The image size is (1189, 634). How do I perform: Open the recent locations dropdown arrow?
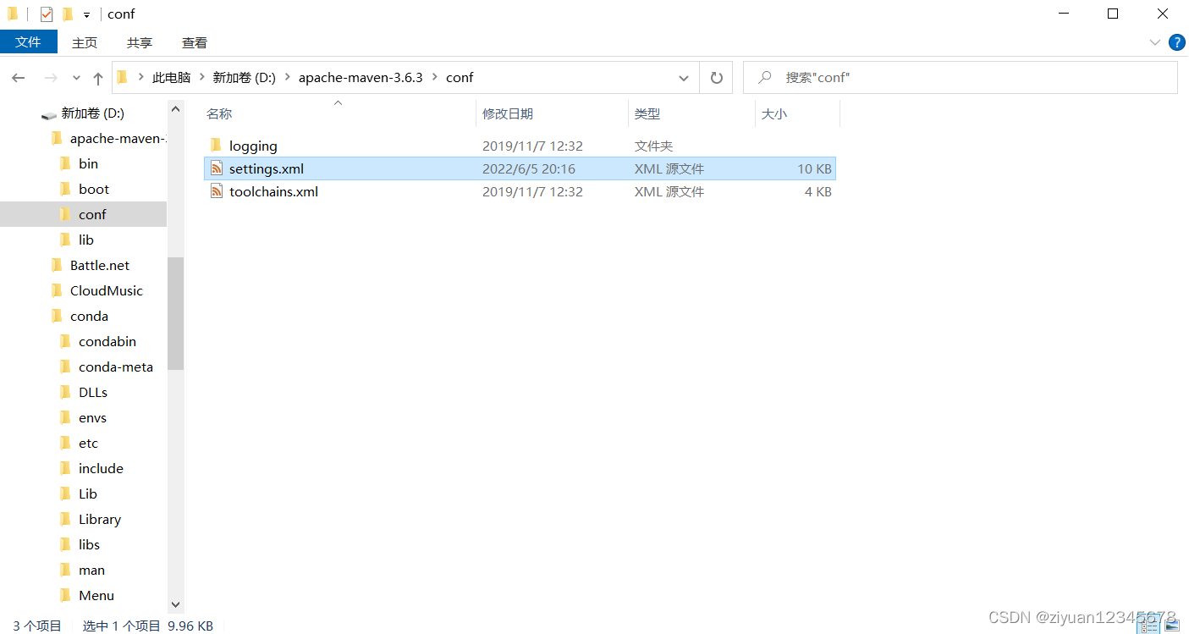pyautogui.click(x=76, y=78)
